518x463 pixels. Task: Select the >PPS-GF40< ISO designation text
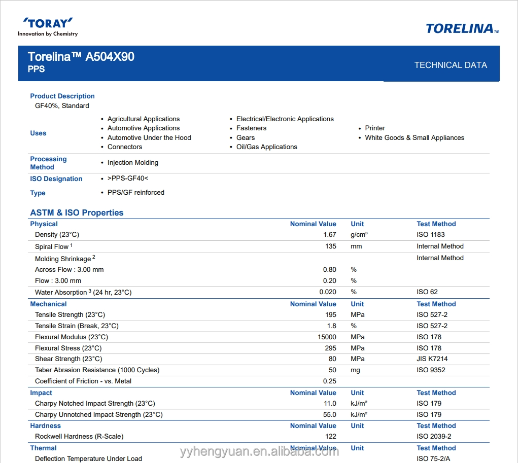128,179
